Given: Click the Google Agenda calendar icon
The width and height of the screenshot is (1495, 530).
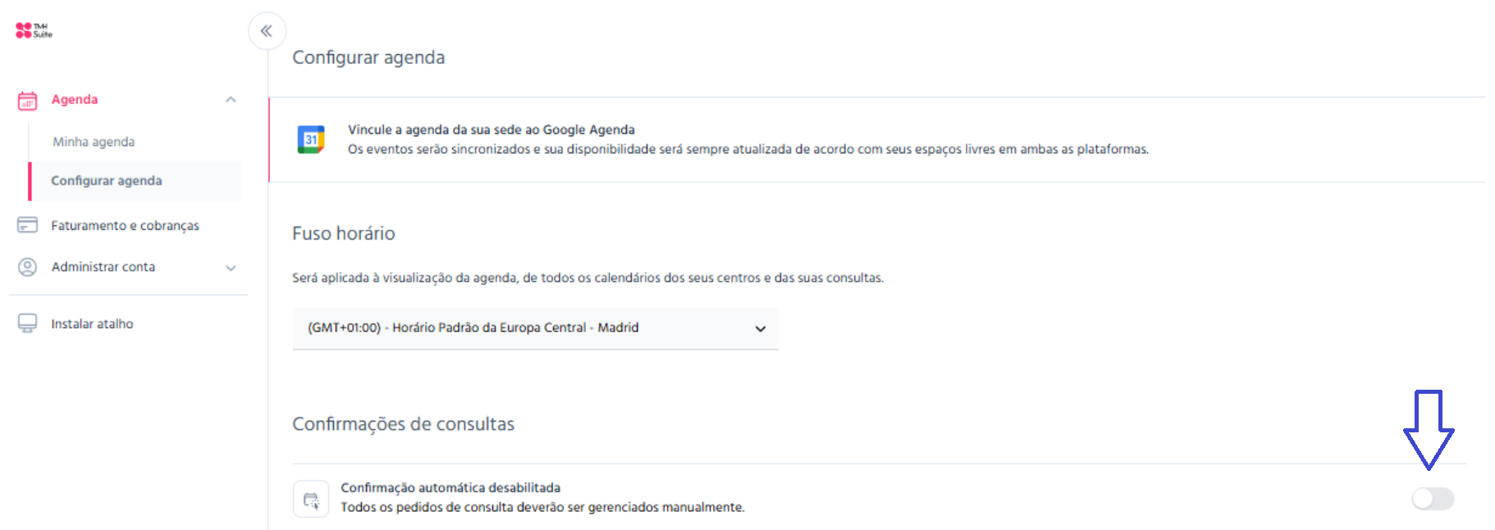Looking at the screenshot, I should pyautogui.click(x=311, y=139).
